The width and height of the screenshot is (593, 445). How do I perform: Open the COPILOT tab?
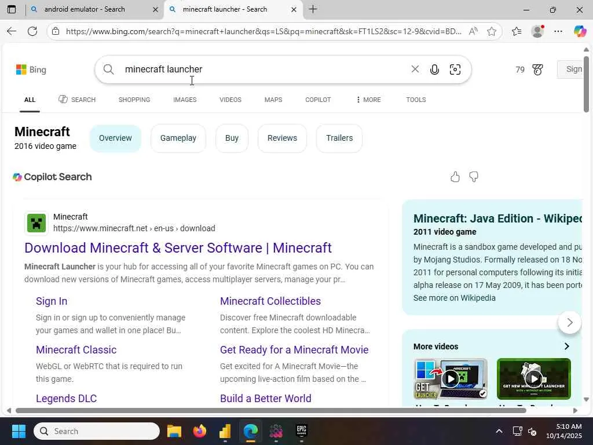coord(318,100)
